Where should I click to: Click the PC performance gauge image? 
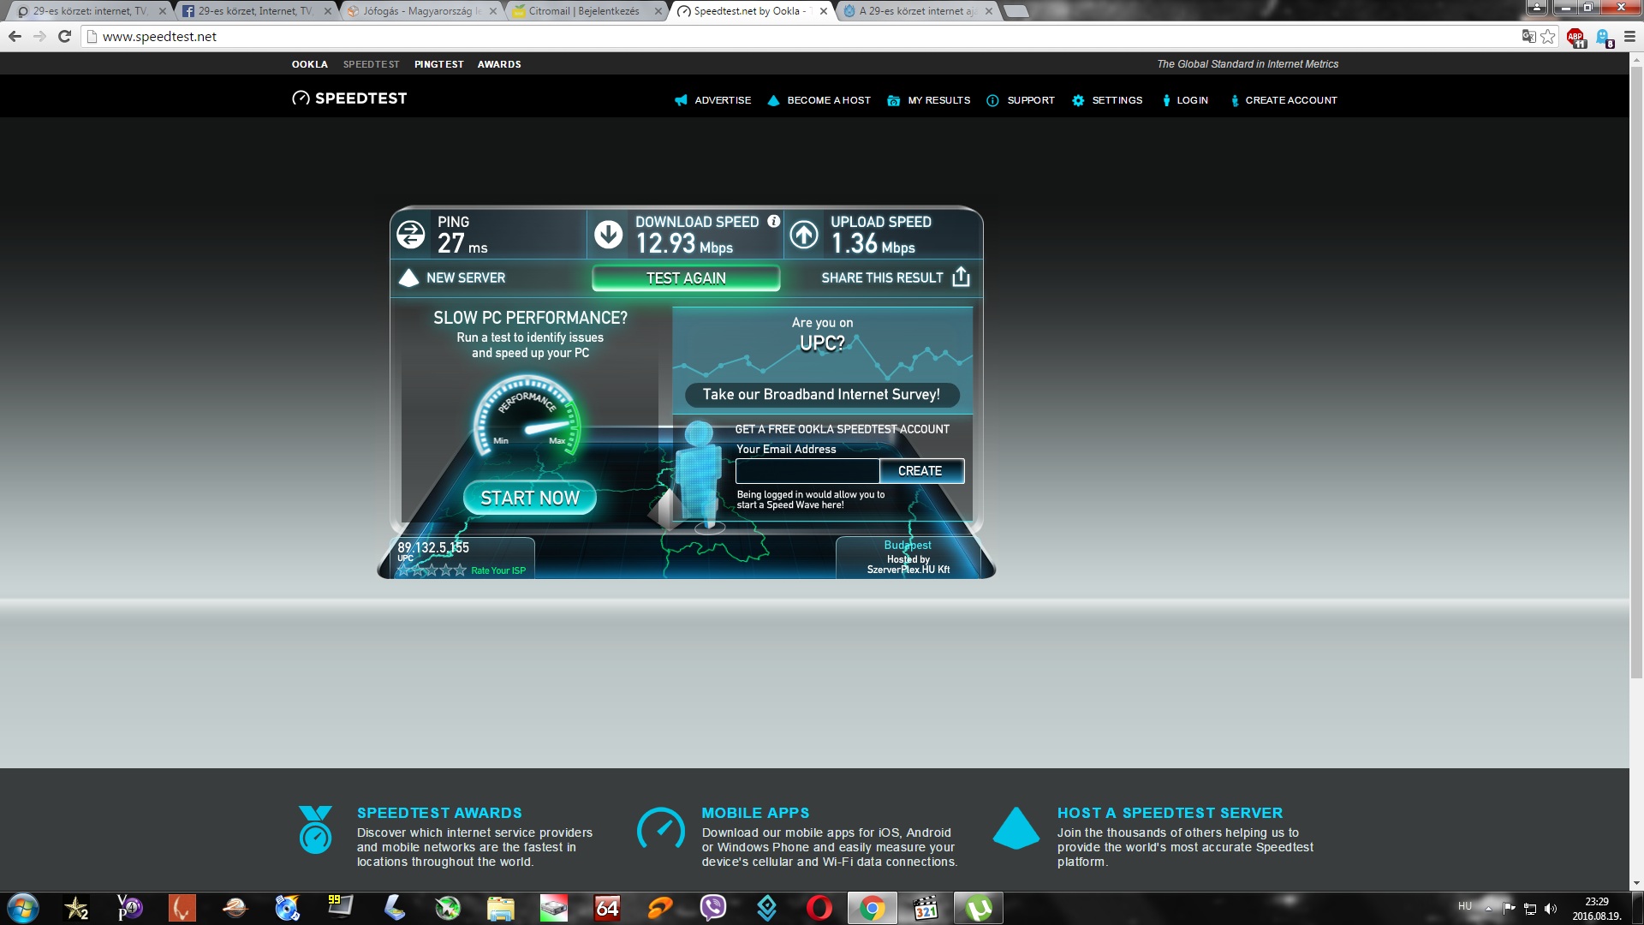pyautogui.click(x=527, y=417)
